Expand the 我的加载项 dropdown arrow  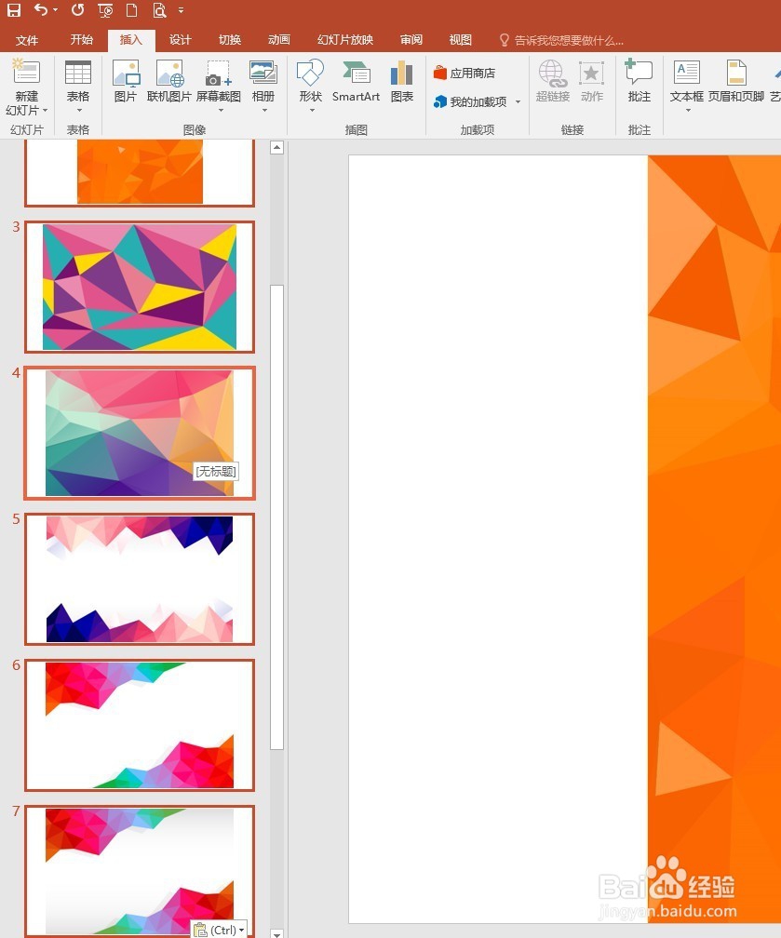tap(518, 101)
